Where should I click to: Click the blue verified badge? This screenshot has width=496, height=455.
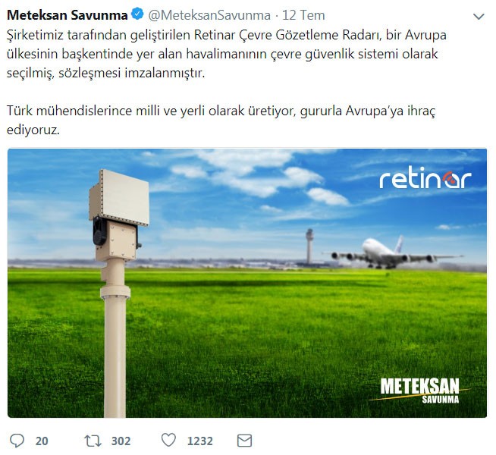137,14
